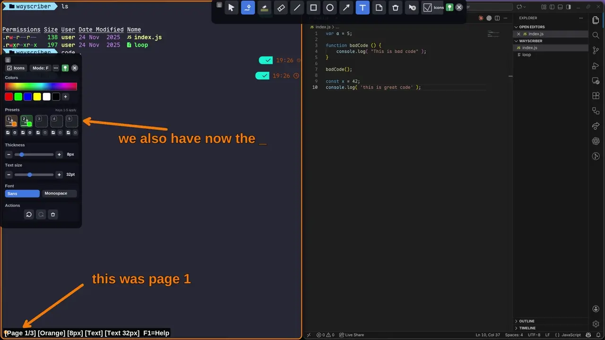Open VS Code Search activity icon
Image resolution: width=605 pixels, height=340 pixels.
pyautogui.click(x=596, y=35)
